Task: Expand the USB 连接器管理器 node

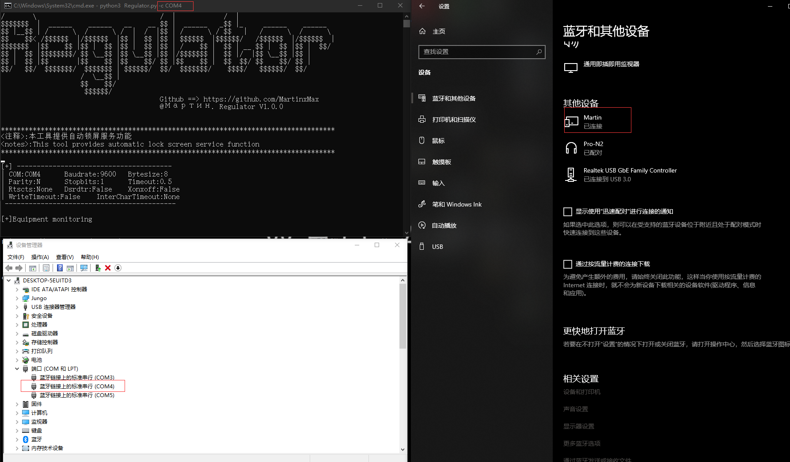Action: click(17, 307)
